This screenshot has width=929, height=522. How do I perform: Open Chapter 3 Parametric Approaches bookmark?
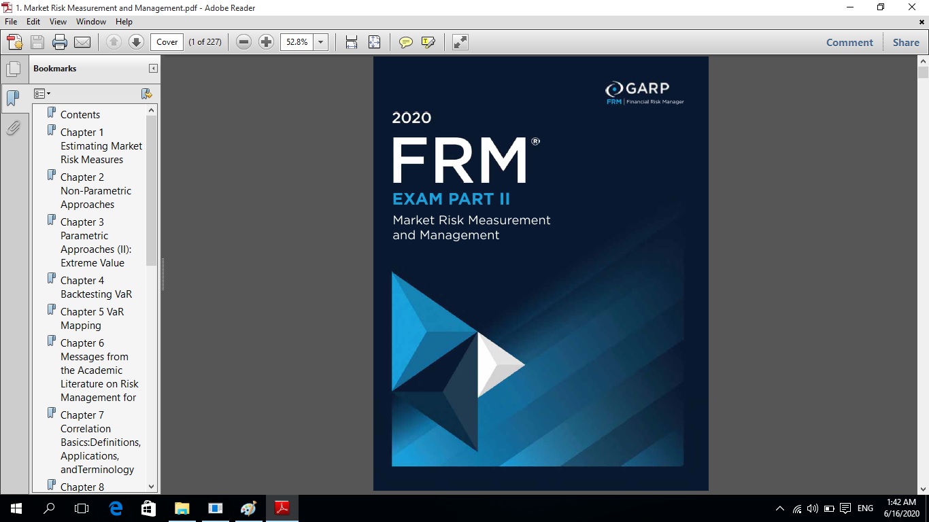coord(96,243)
